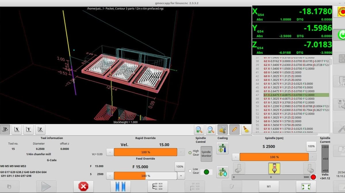The height and width of the screenshot is (193, 345).
Task: Increase feed override with plus
Action: [x=181, y=176]
